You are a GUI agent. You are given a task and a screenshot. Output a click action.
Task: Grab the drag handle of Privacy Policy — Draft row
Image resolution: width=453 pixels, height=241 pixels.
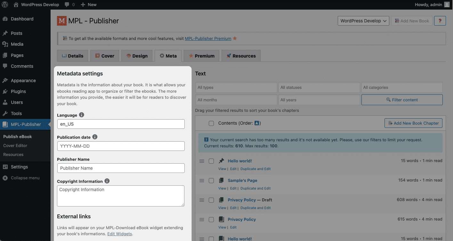202,200
